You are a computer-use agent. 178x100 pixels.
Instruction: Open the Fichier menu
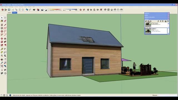[2, 7]
